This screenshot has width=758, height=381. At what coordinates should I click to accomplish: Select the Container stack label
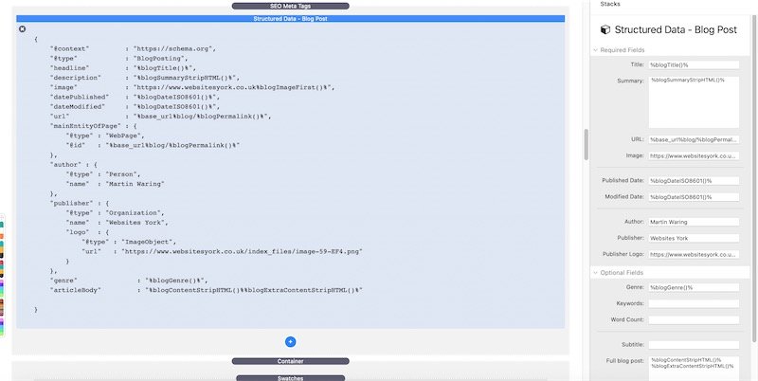click(290, 361)
